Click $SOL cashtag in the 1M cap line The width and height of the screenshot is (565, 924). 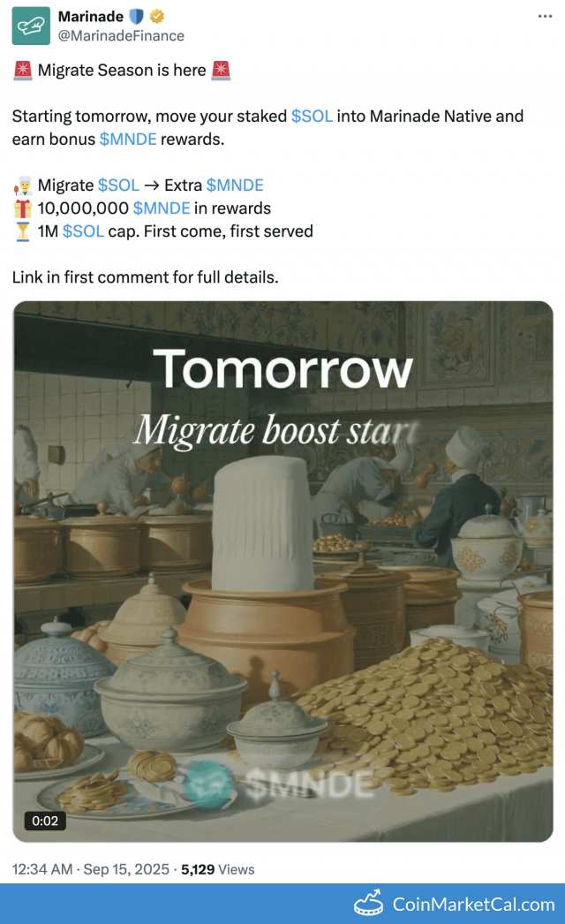click(x=83, y=231)
